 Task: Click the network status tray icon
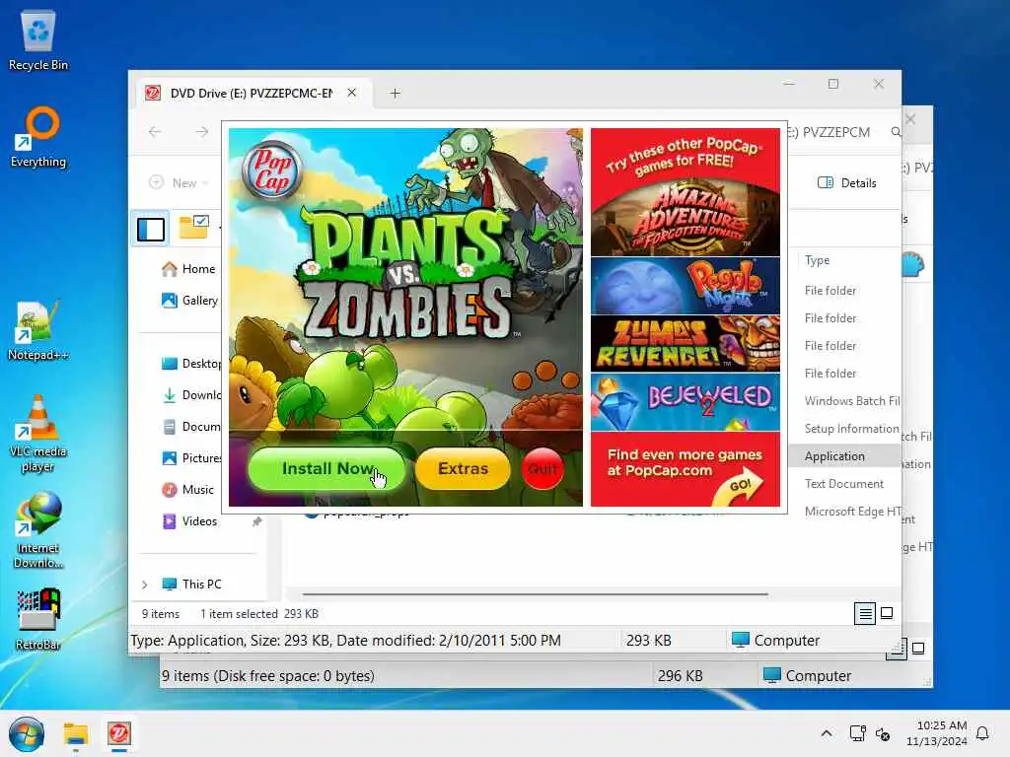[857, 733]
